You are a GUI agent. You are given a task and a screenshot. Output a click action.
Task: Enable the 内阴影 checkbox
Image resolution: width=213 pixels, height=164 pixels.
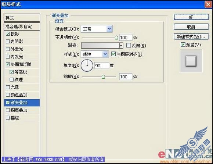click(x=8, y=41)
